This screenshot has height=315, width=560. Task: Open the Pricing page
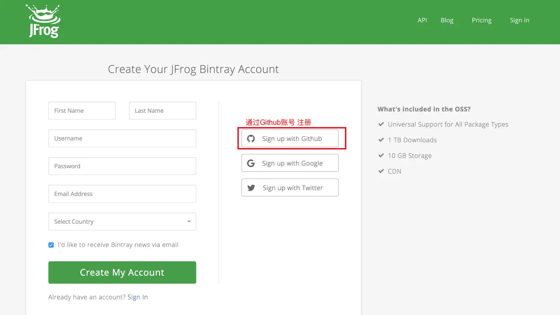[482, 20]
